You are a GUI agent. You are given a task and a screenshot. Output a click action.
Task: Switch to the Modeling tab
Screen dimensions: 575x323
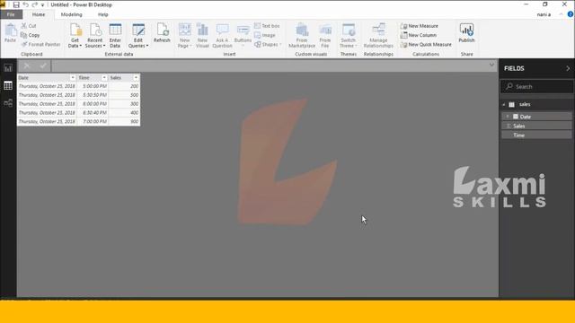point(72,14)
